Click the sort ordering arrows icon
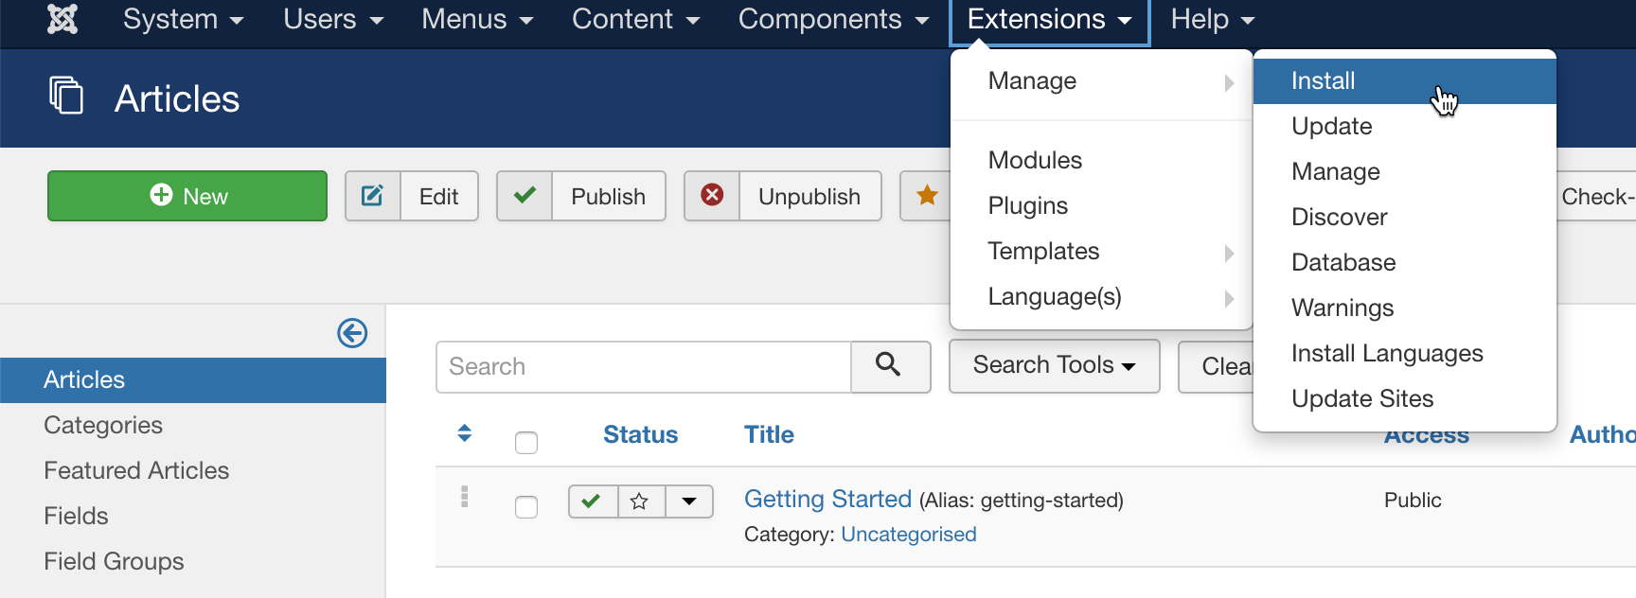This screenshot has width=1636, height=598. 464,433
